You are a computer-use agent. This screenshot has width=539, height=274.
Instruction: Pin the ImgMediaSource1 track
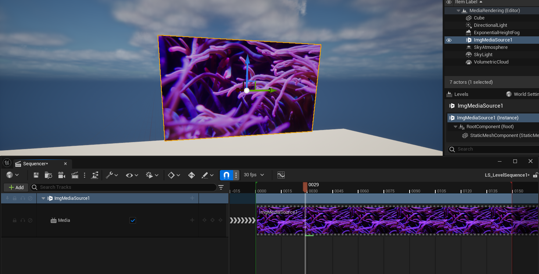click(x=7, y=198)
